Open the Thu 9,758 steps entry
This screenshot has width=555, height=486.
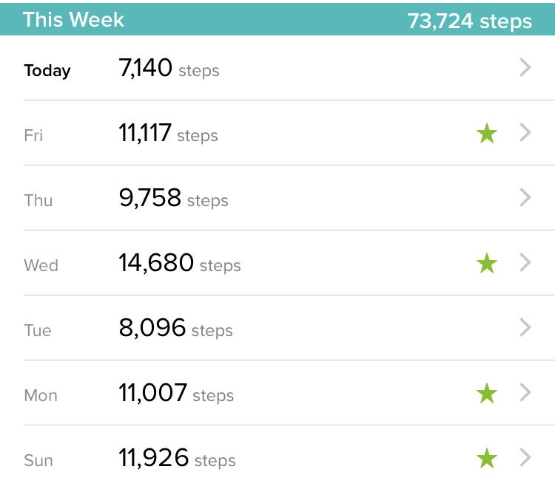277,198
